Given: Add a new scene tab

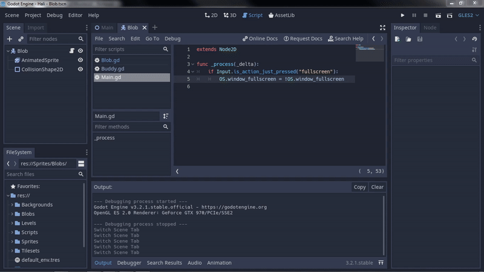Looking at the screenshot, I should click(x=155, y=27).
